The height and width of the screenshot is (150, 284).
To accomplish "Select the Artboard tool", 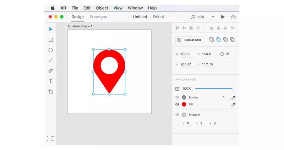I will click(x=51, y=92).
